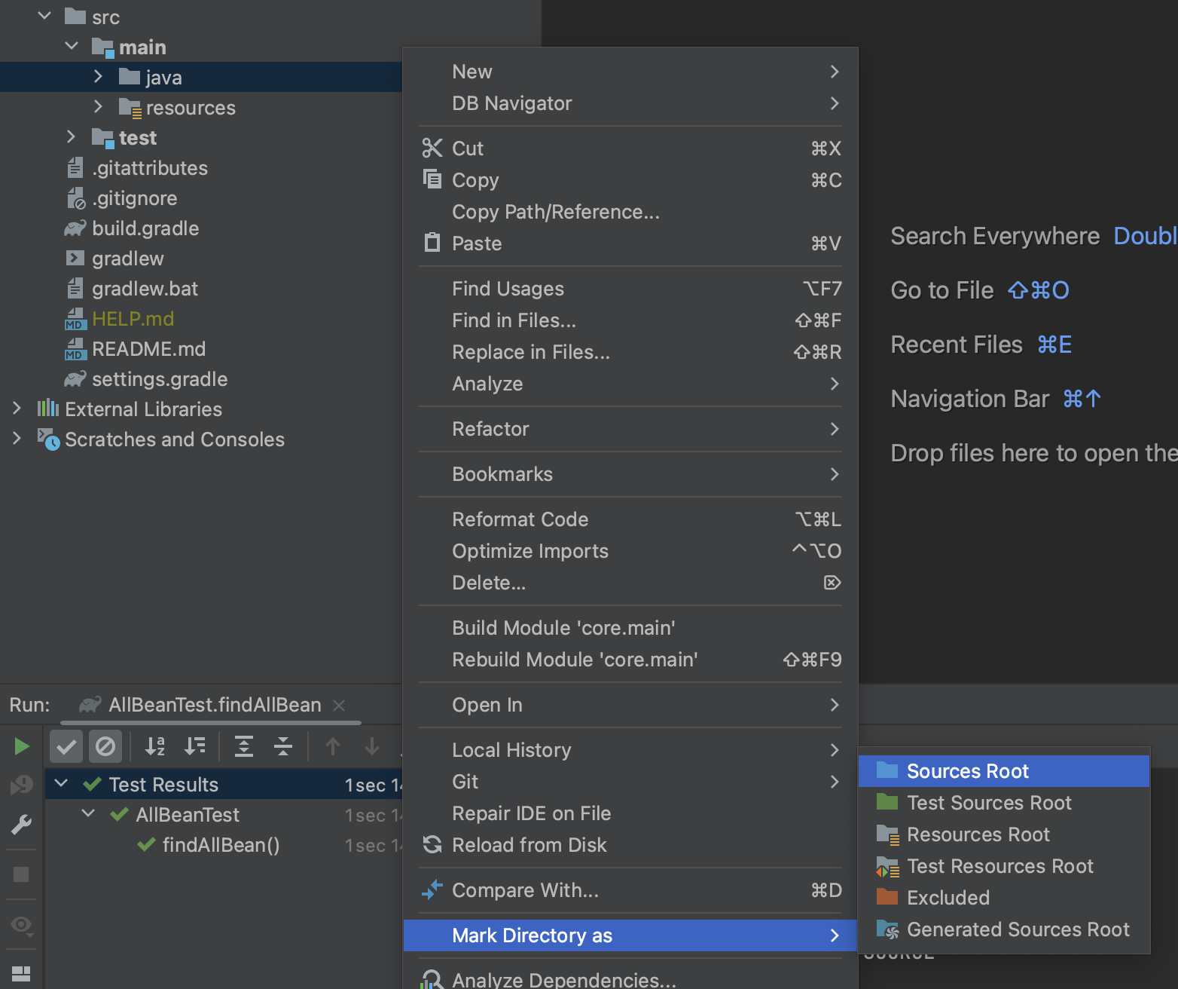The width and height of the screenshot is (1178, 989).
Task: Collapse the Test Results node
Action: [x=61, y=784]
